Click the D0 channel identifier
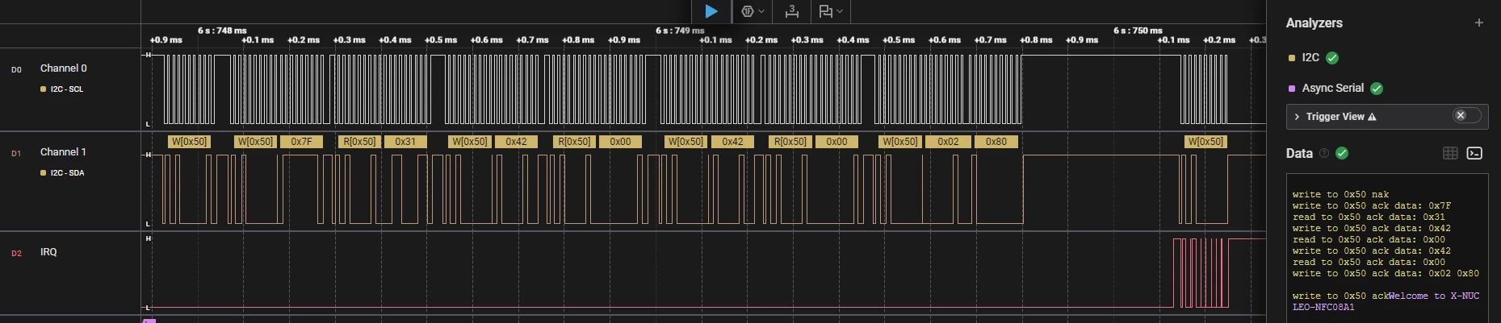1501x323 pixels. (16, 70)
